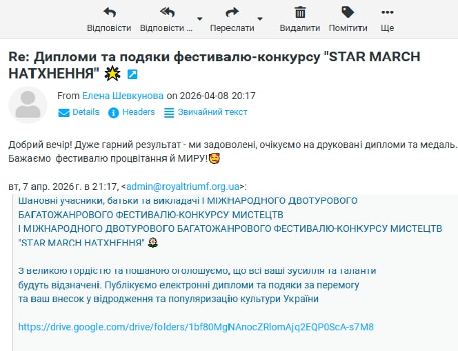Screen dimensions: 458x351
Task: Click the Reply arrow icon (Відповісти)
Action: 109,12
